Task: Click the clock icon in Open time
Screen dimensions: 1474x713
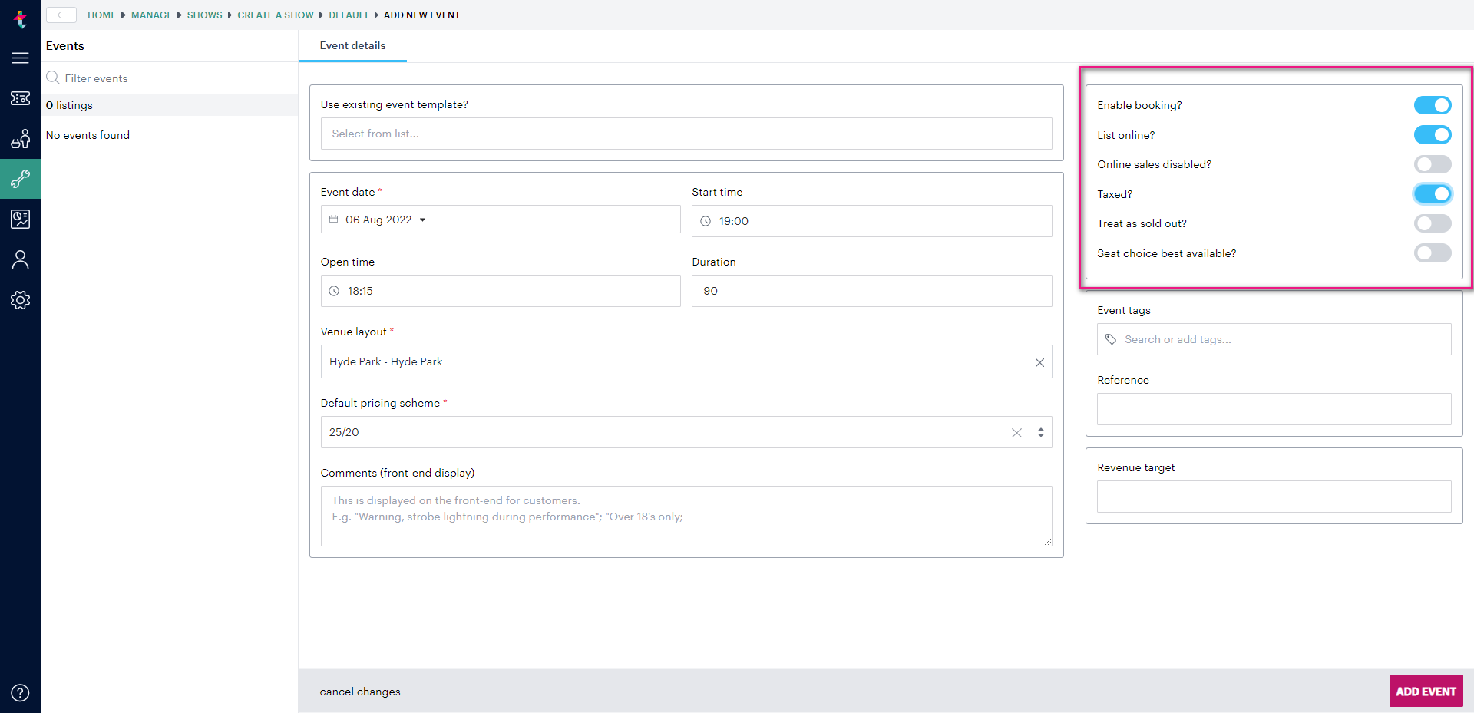Action: [334, 291]
